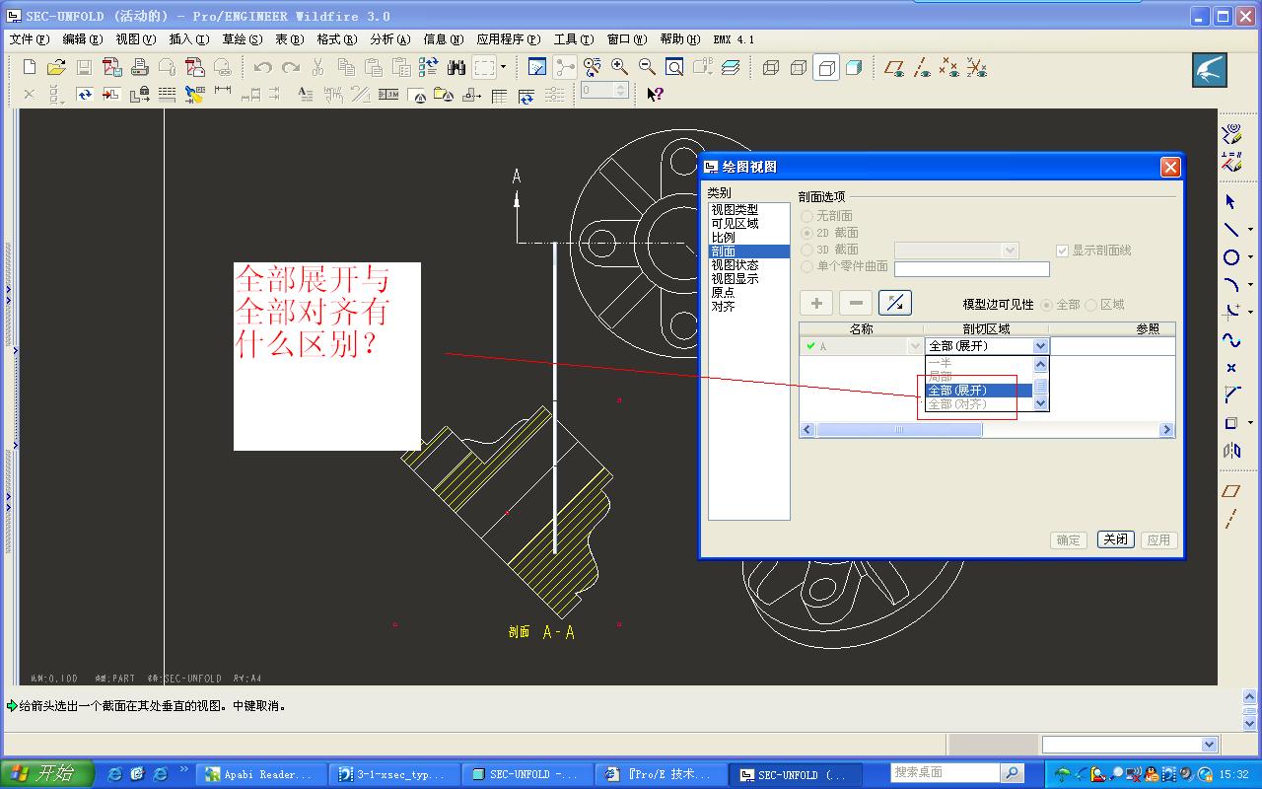Expand the selection filter dropdown at bottom right
This screenshot has width=1262, height=789.
(x=1210, y=745)
